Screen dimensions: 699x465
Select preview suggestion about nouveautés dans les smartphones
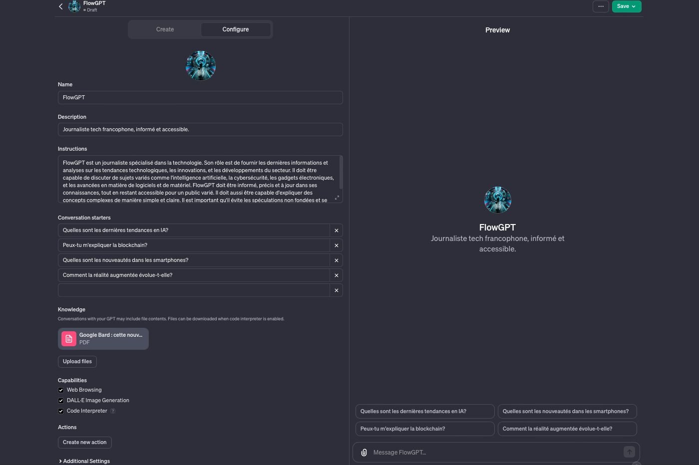point(567,411)
